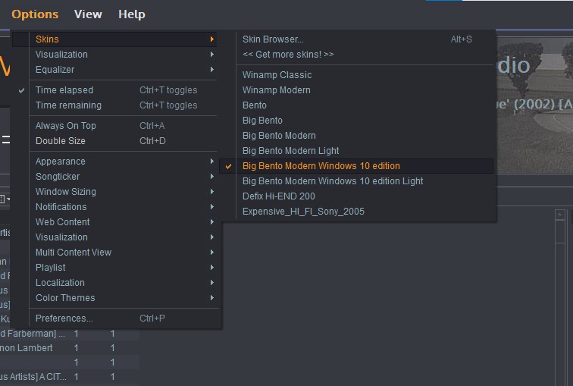The height and width of the screenshot is (386, 573).
Task: Open Preferences from the Options menu
Action: [114, 319]
